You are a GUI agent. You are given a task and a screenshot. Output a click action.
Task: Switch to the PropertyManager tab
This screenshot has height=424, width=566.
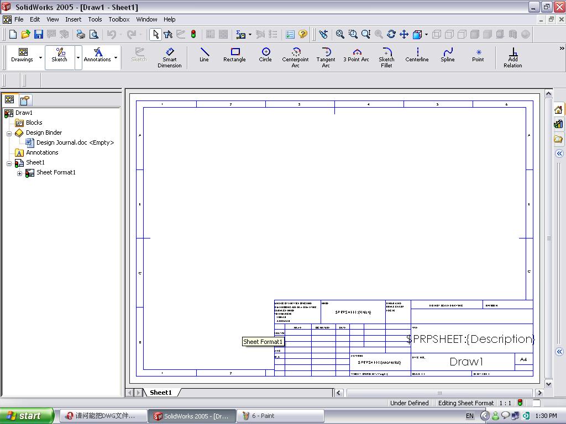tap(25, 100)
